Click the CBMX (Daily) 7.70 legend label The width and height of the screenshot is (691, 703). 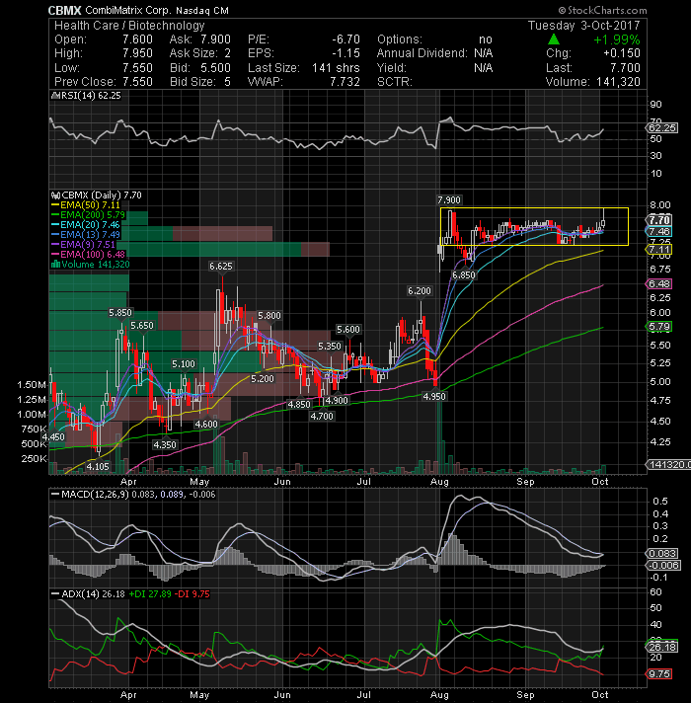pyautogui.click(x=102, y=195)
